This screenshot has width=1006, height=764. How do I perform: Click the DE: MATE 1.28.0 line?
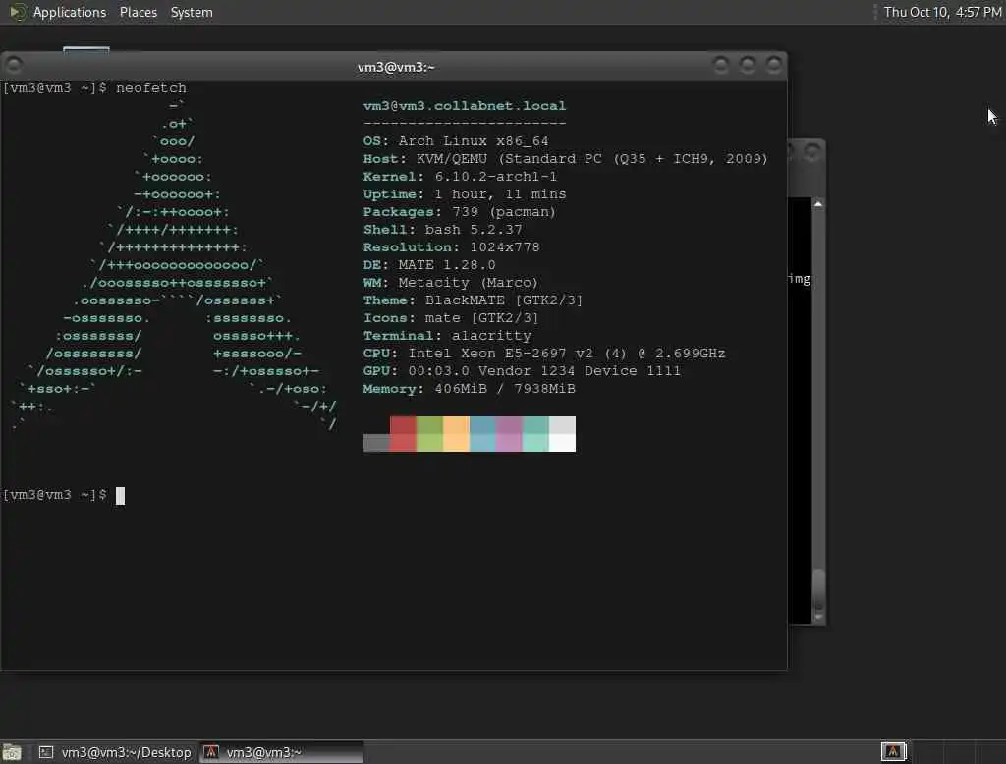429,265
